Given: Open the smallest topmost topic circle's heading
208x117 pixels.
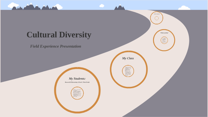Looking at the screenshot, I should pyautogui.click(x=157, y=14).
